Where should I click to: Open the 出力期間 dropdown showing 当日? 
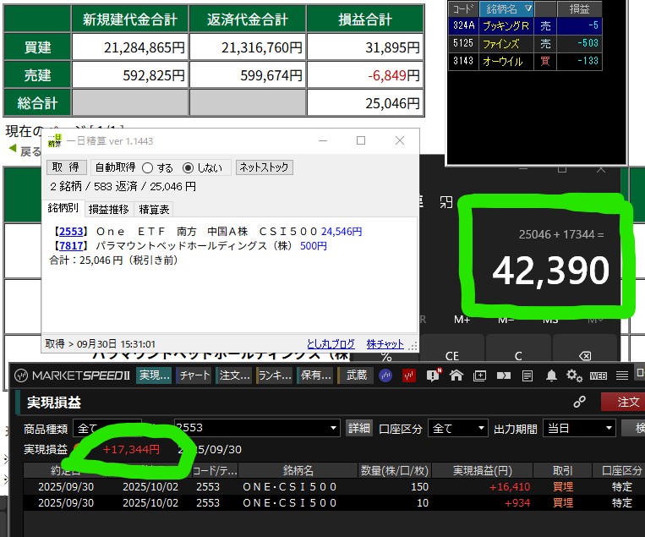[x=579, y=428]
